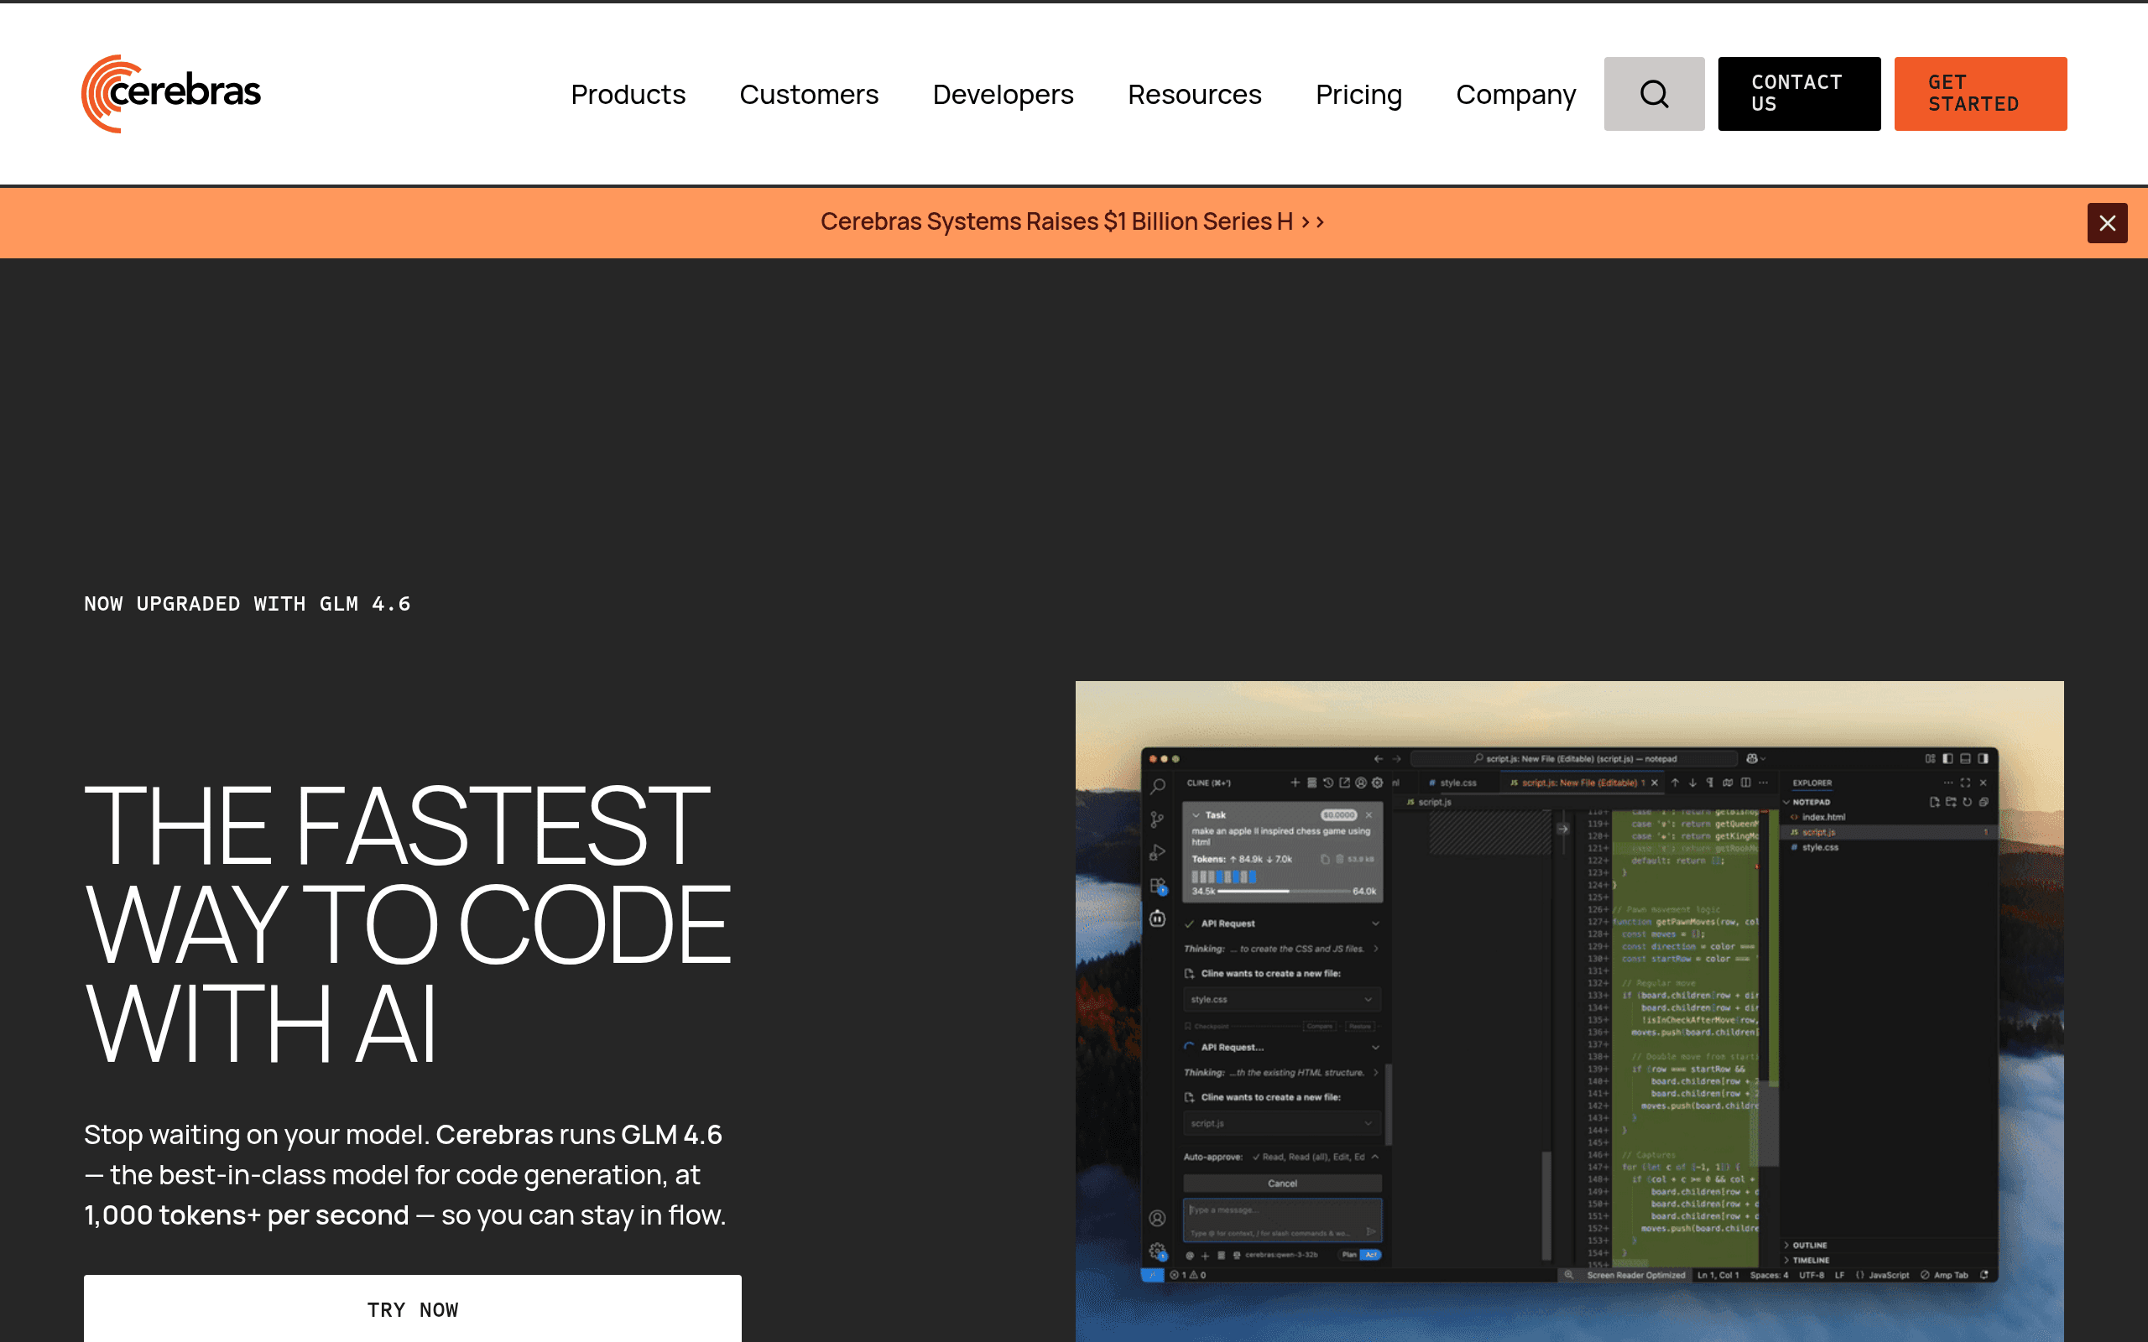2148x1342 pixels.
Task: Open the Series H funding announcement link
Action: click(x=1072, y=222)
